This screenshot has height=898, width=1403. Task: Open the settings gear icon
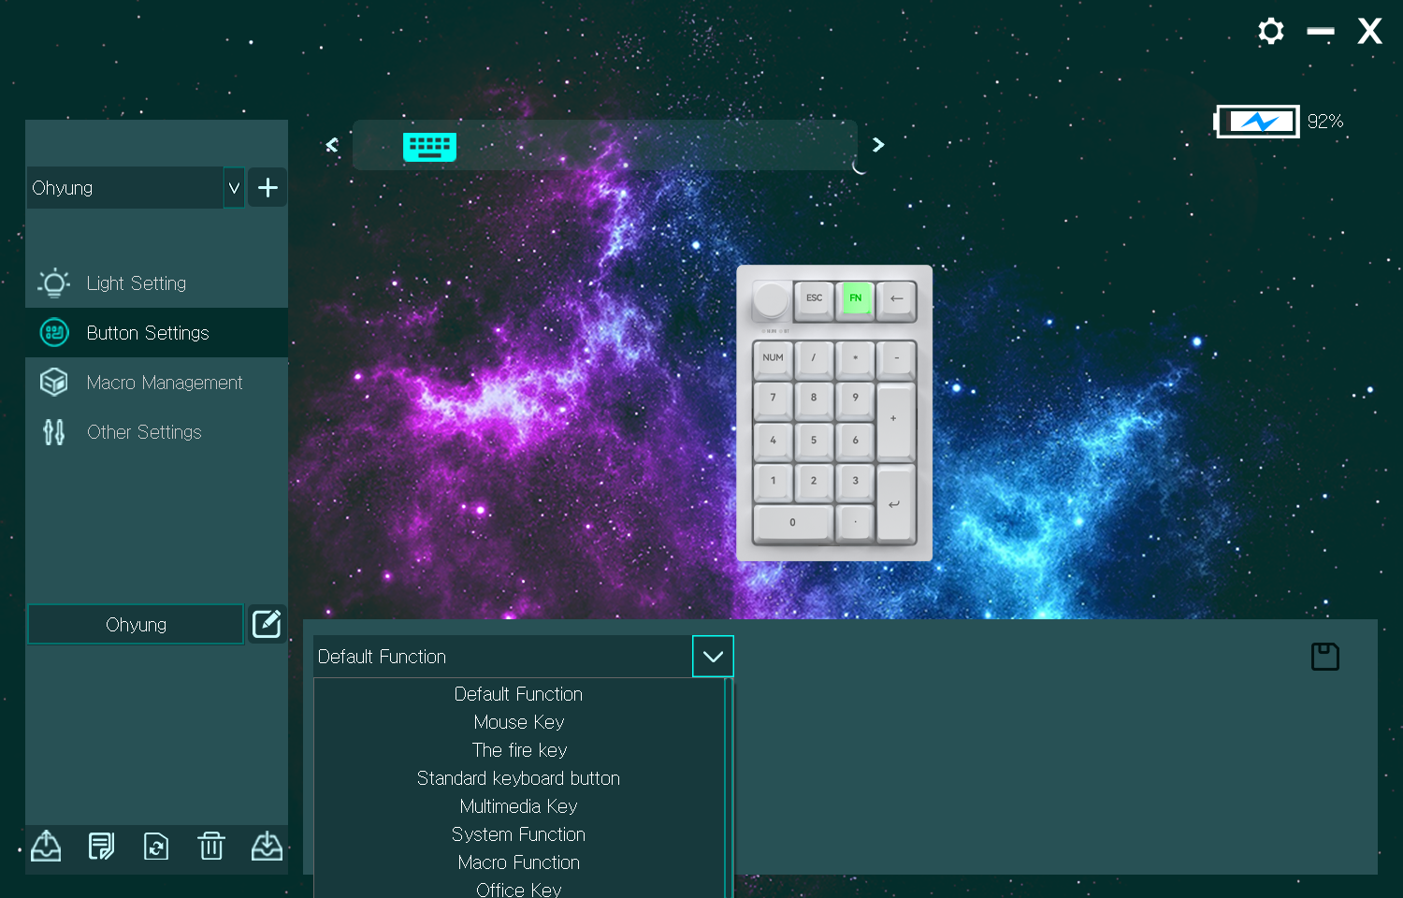click(x=1270, y=32)
